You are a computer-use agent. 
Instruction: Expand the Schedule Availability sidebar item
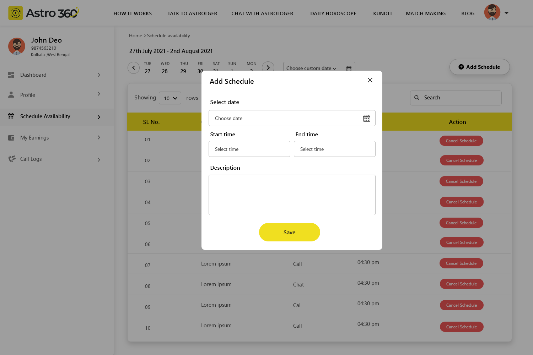tap(99, 117)
